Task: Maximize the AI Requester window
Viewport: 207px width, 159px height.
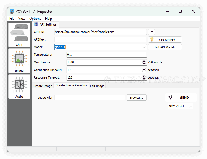Action: click(x=180, y=11)
